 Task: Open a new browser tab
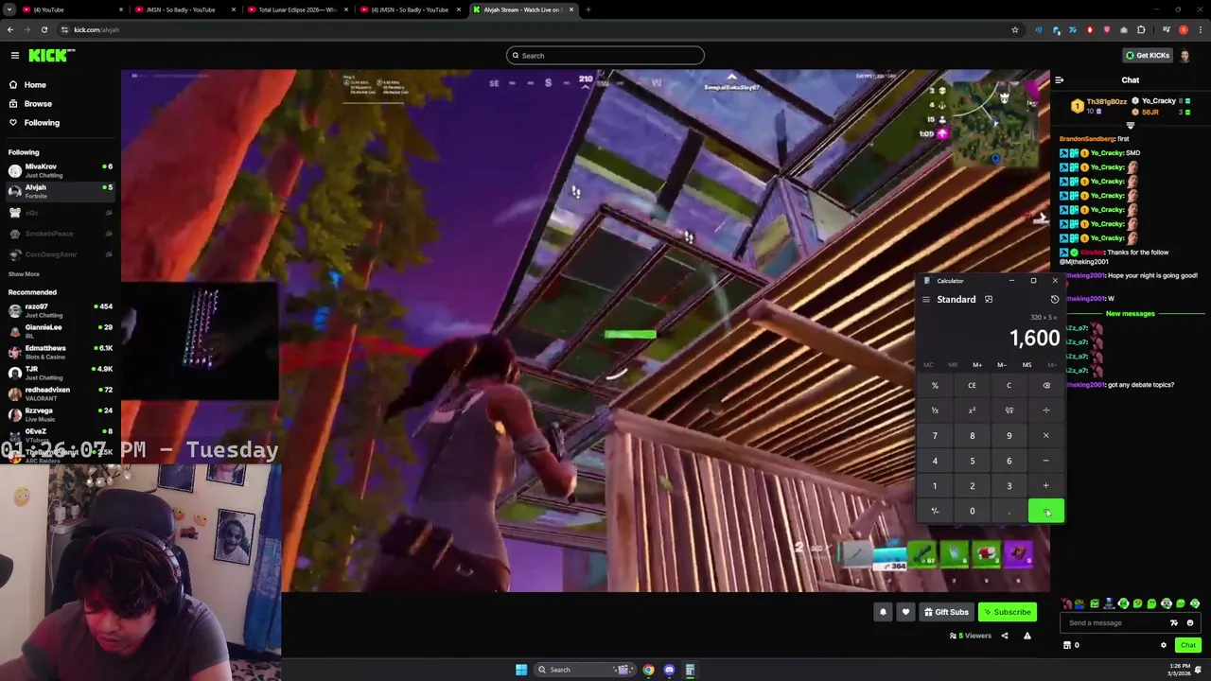pos(588,9)
